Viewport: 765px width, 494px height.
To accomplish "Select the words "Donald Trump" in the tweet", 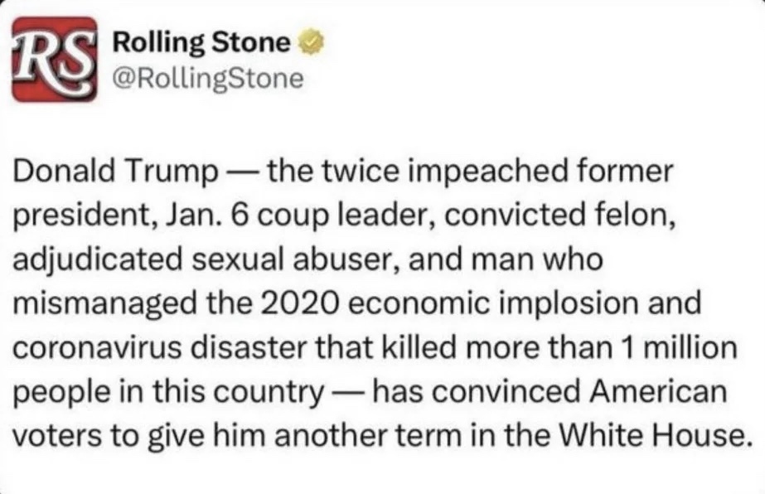I will coord(115,172).
